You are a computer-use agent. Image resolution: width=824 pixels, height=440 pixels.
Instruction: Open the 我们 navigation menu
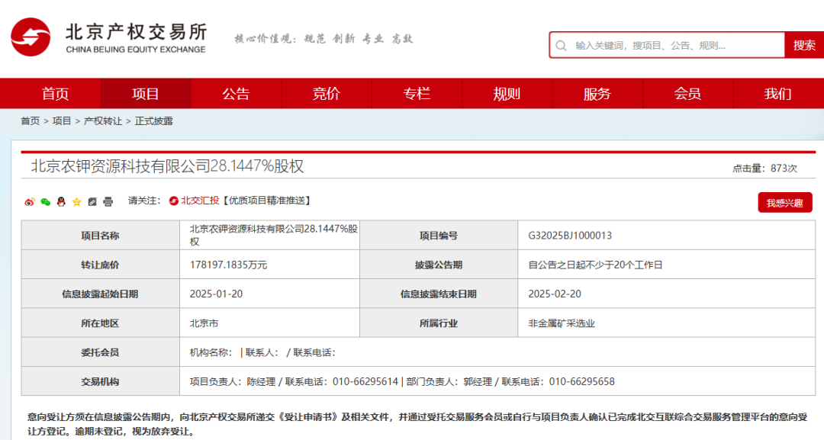tap(777, 94)
